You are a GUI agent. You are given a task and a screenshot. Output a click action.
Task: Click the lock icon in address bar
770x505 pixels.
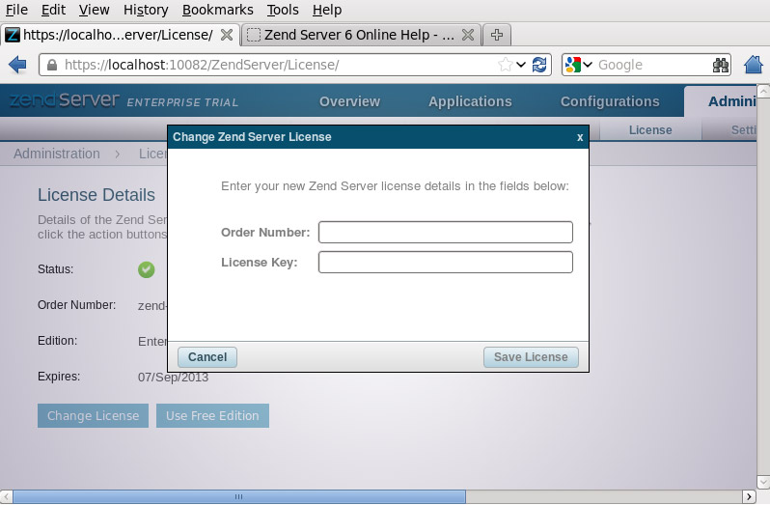[x=51, y=65]
